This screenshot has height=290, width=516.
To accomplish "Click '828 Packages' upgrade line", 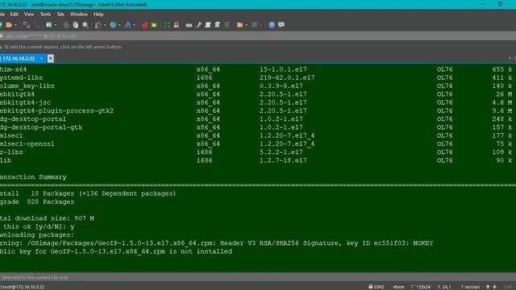I will [x=51, y=202].
